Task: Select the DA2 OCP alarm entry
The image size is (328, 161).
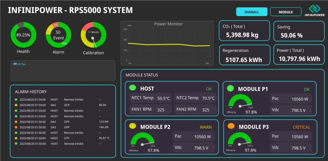Action: tap(61, 105)
